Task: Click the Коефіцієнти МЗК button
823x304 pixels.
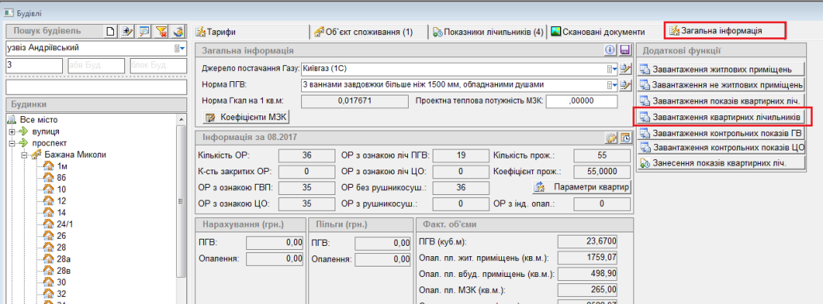Action: pos(247,117)
